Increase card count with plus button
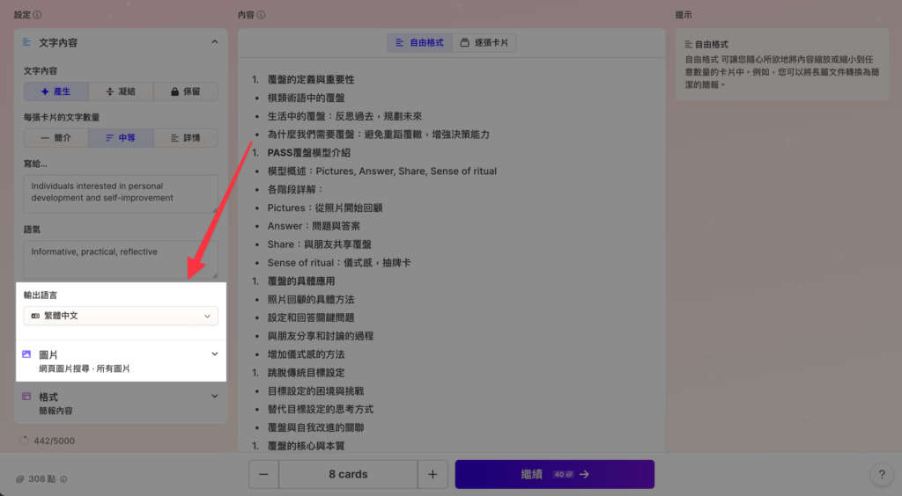The height and width of the screenshot is (496, 902). pyautogui.click(x=433, y=474)
